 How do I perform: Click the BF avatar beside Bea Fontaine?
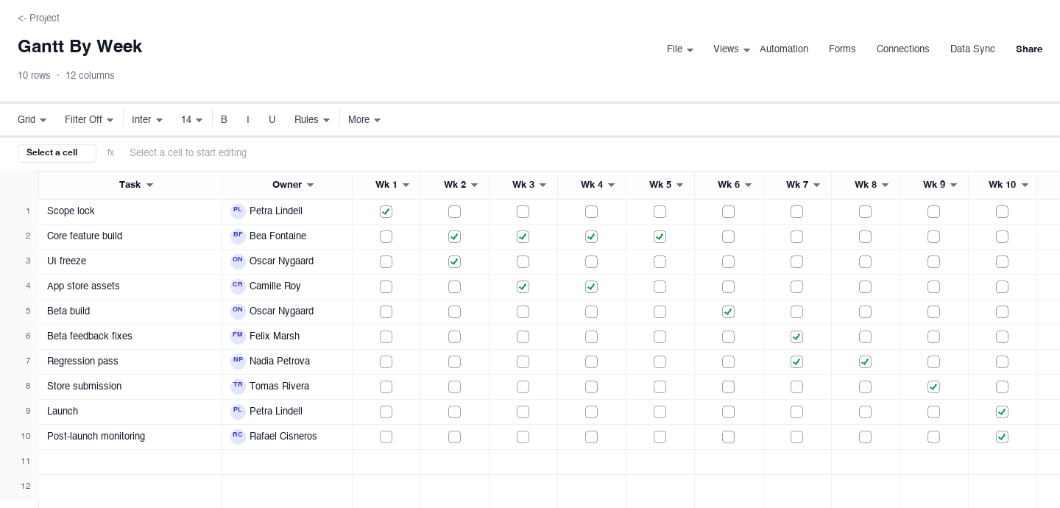[x=238, y=236]
